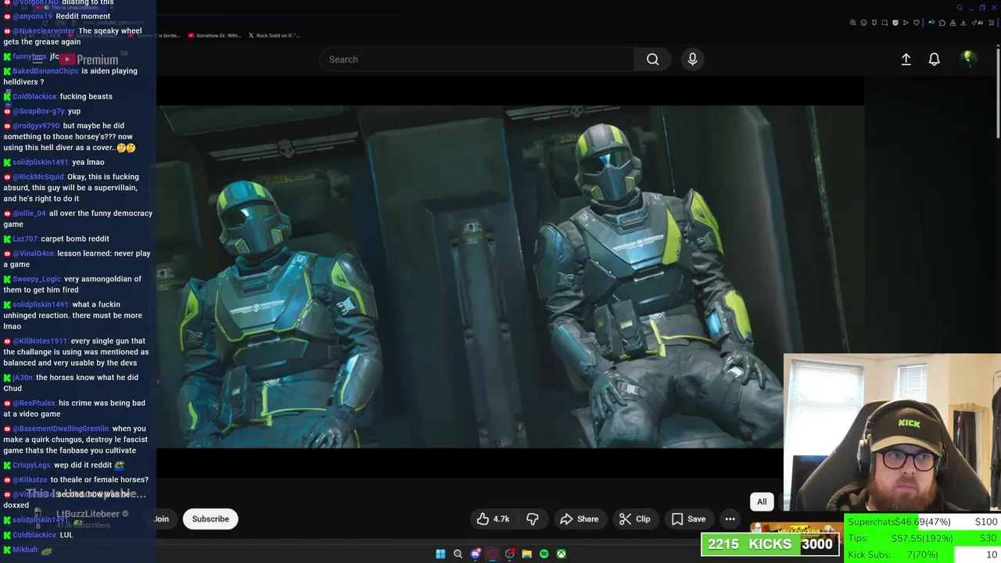
Task: Click the video player frame
Action: pyautogui.click(x=510, y=276)
